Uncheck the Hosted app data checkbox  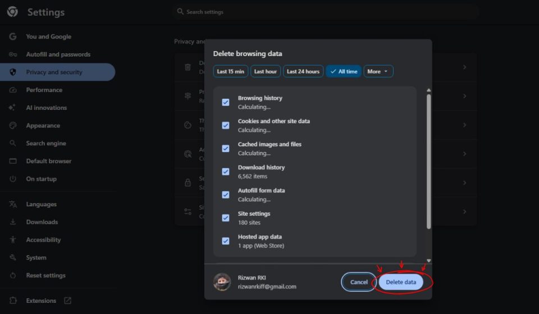[226, 241]
